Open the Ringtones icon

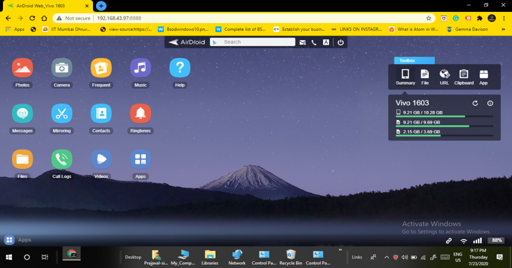pyautogui.click(x=140, y=113)
